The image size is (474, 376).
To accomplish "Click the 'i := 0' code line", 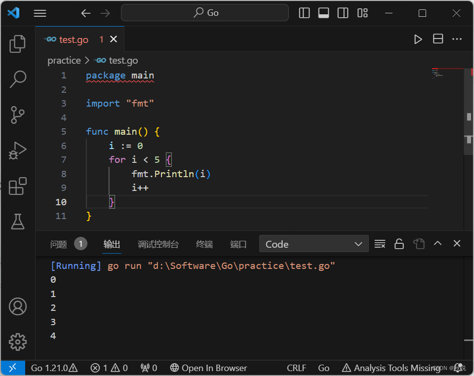I will 126,146.
